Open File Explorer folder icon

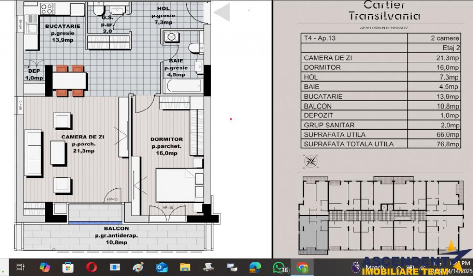[x=185, y=267]
